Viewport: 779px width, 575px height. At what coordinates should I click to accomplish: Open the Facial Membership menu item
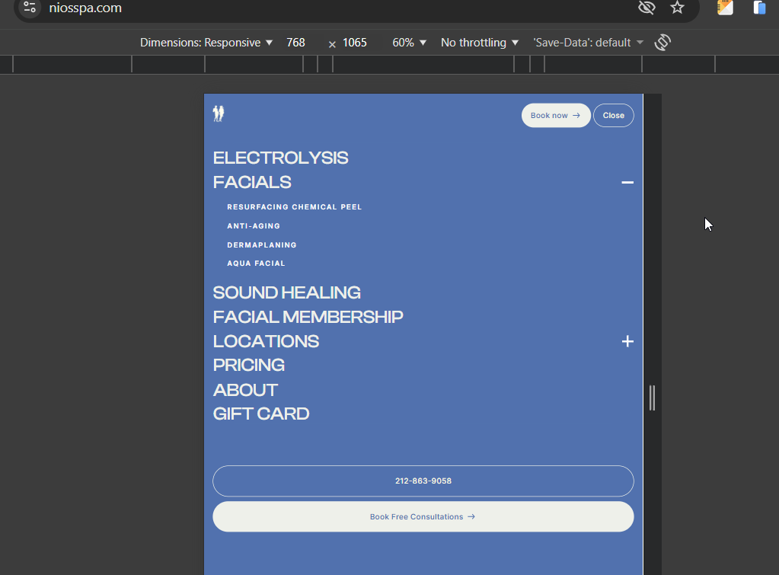point(308,317)
